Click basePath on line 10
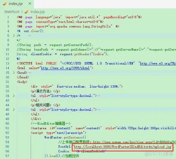The height and width of the screenshot is (159, 176). coord(41,49)
